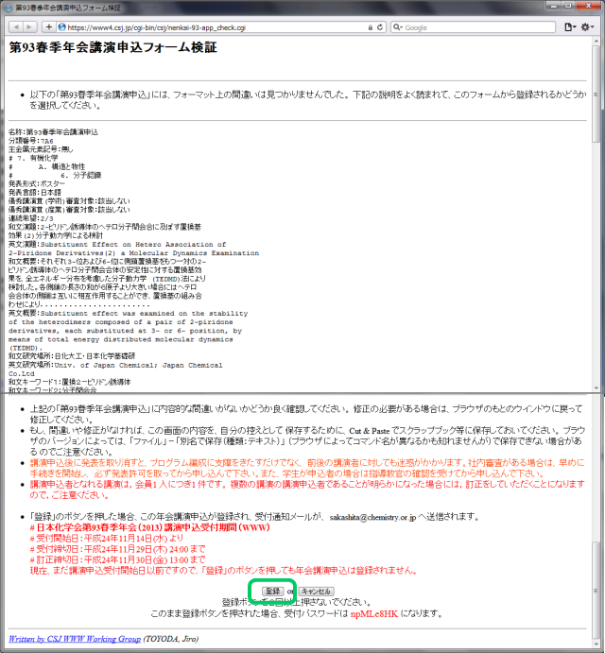Screen dimensions: 605x653
Task: Click the red password text npMLe8HK
Action: [x=376, y=612]
